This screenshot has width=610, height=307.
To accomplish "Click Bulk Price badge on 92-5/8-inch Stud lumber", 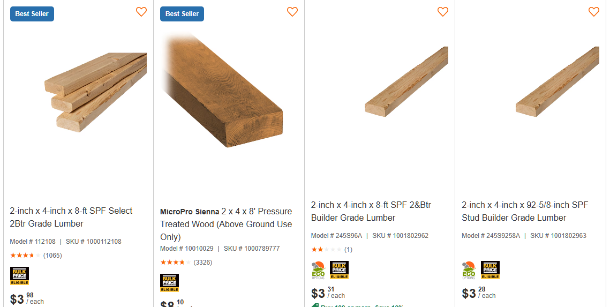I will 490,270.
